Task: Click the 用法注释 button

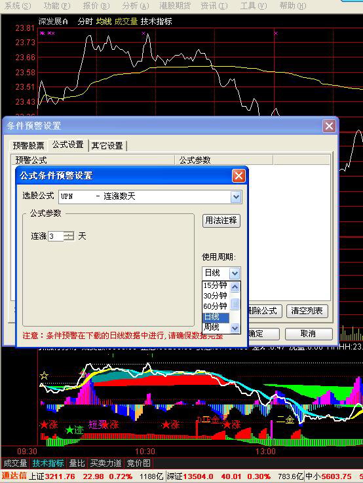Action: (221, 221)
